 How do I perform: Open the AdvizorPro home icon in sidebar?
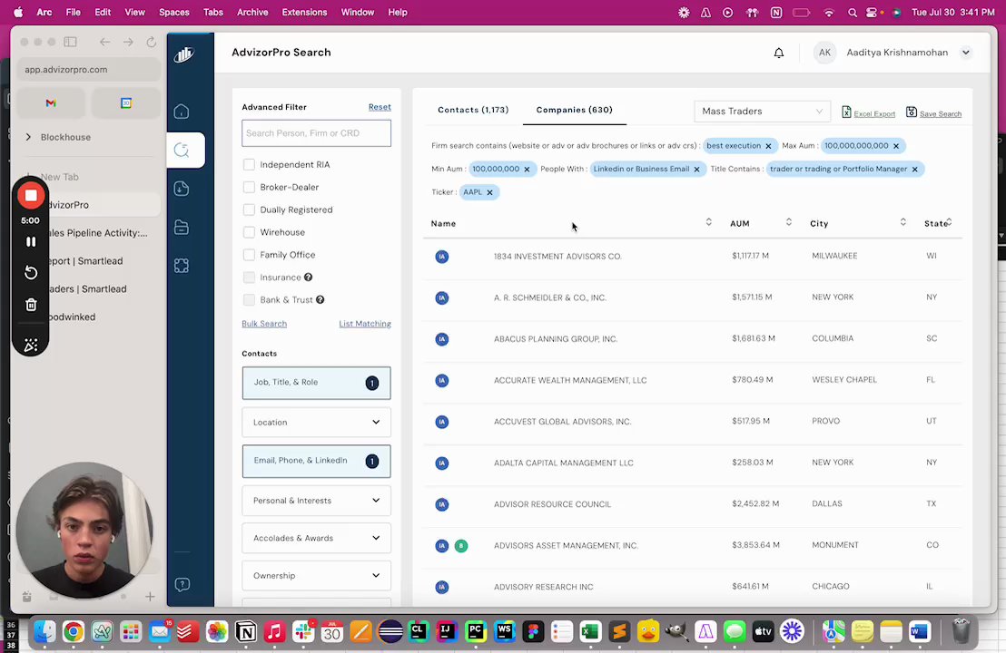182,112
